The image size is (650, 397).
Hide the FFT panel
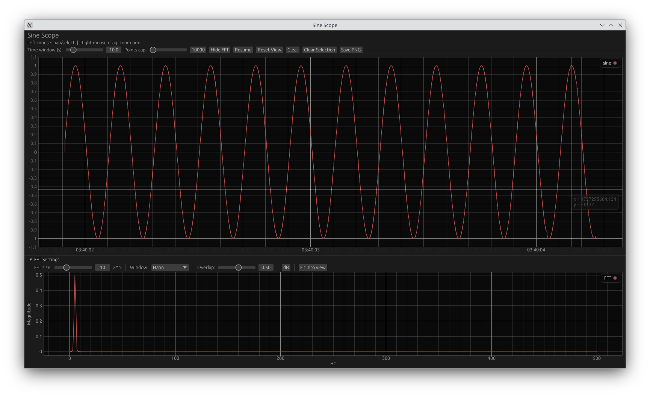(219, 50)
